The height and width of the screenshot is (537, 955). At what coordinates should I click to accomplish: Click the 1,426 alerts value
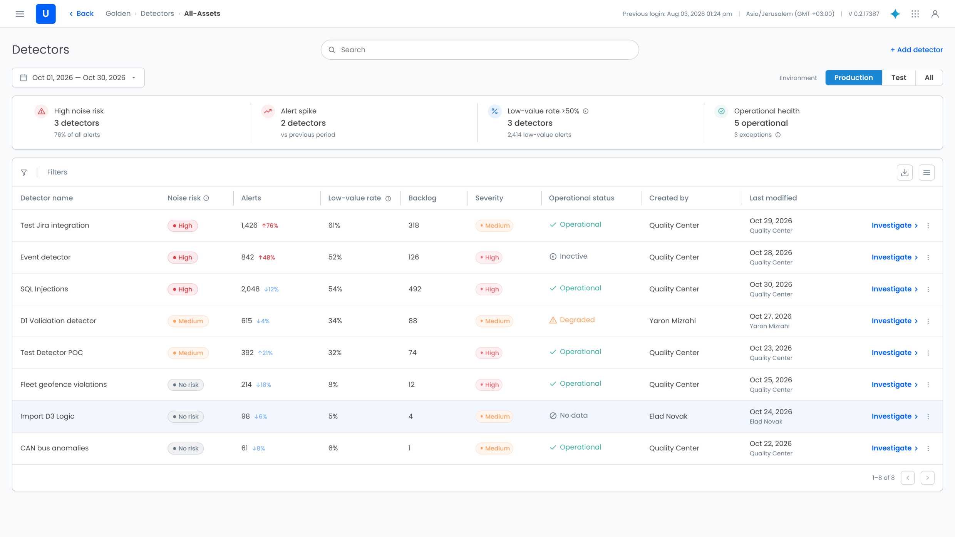click(x=249, y=225)
